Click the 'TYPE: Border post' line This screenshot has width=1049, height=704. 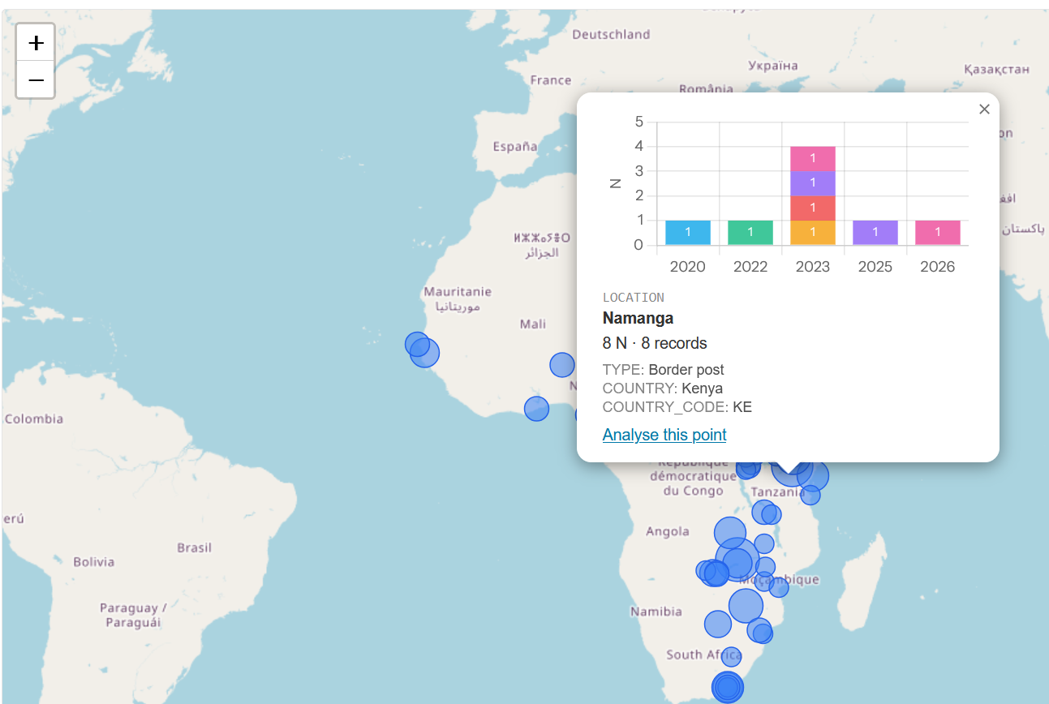[664, 370]
